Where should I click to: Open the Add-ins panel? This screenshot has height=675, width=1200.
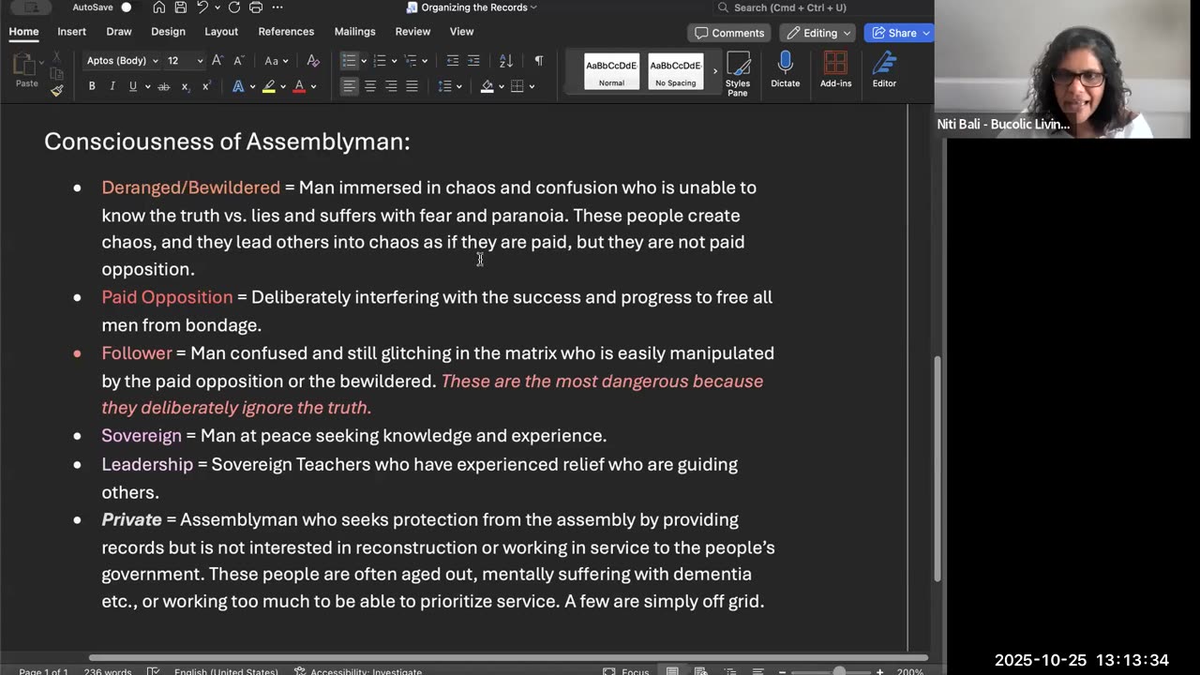coord(835,70)
